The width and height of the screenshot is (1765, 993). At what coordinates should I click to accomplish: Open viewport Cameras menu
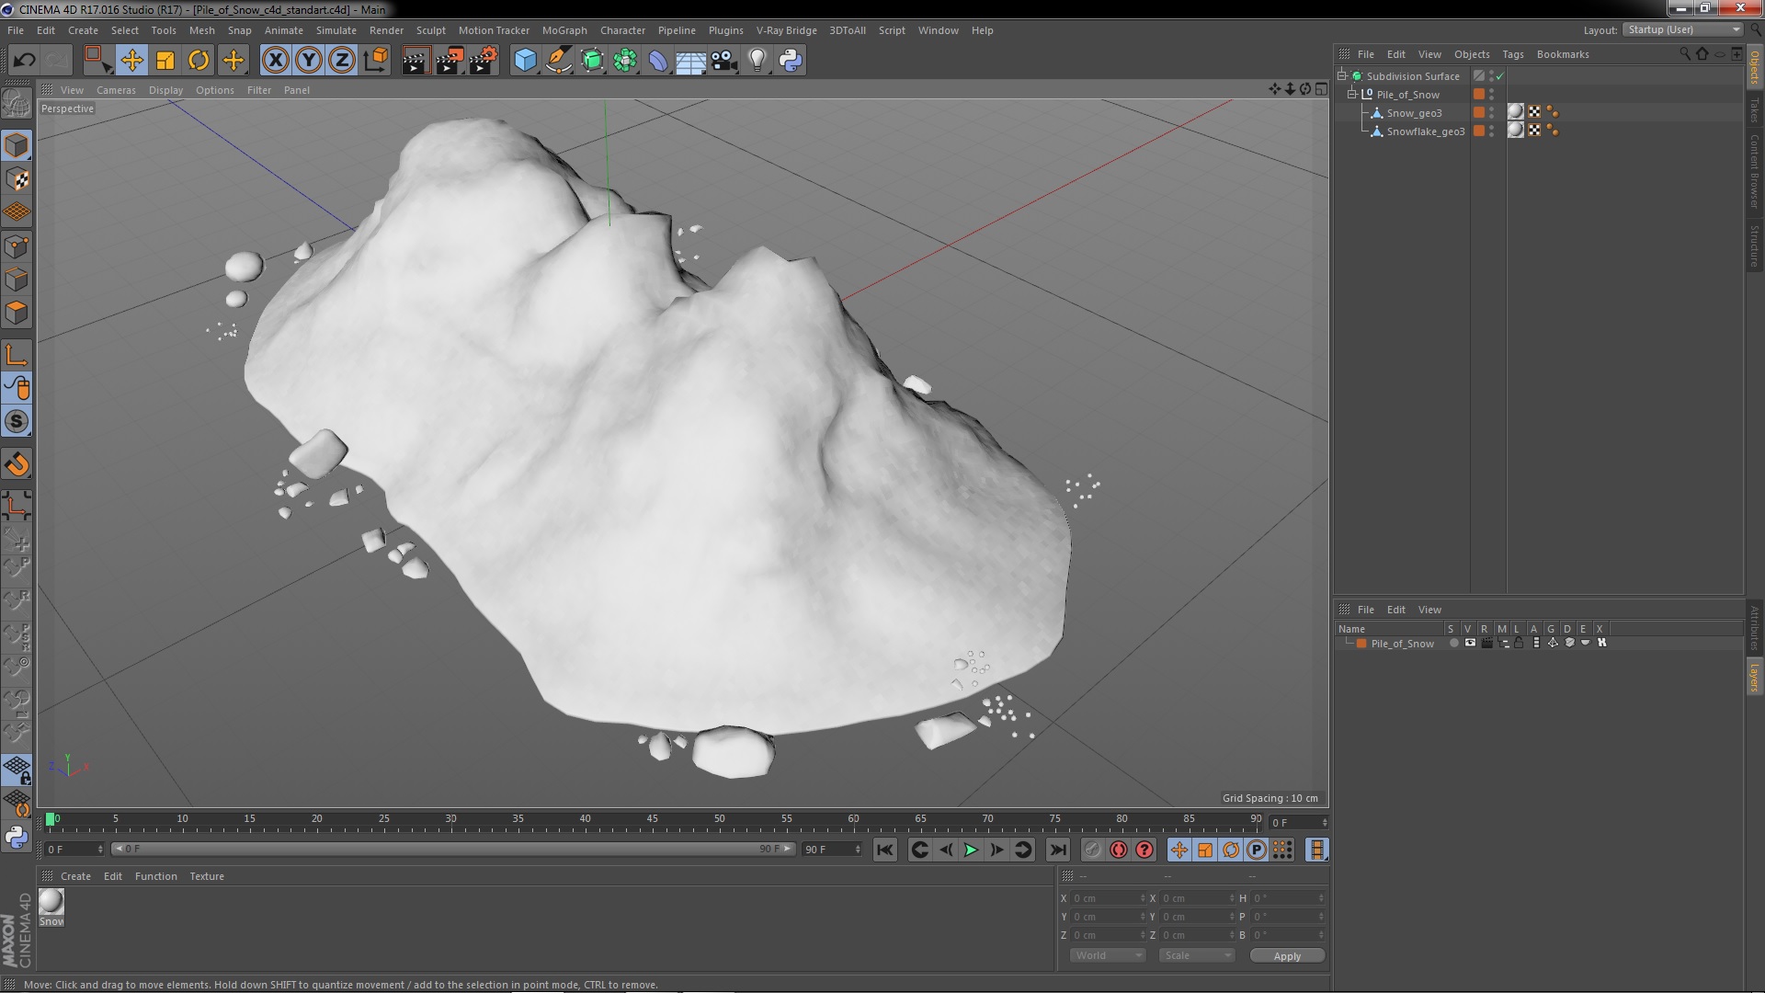click(x=116, y=90)
